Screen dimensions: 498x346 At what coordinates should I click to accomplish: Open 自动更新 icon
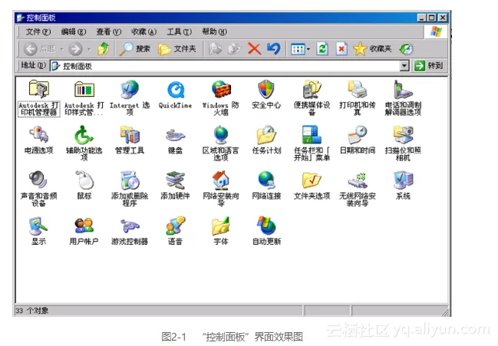(266, 226)
